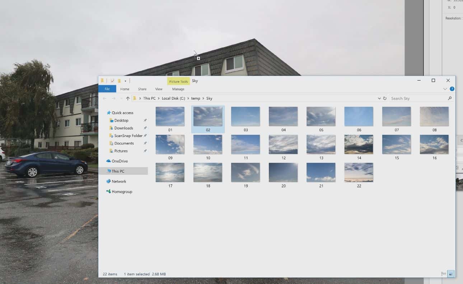The height and width of the screenshot is (284, 463).
Task: Open the Manage ribbon tab
Action: (178, 89)
